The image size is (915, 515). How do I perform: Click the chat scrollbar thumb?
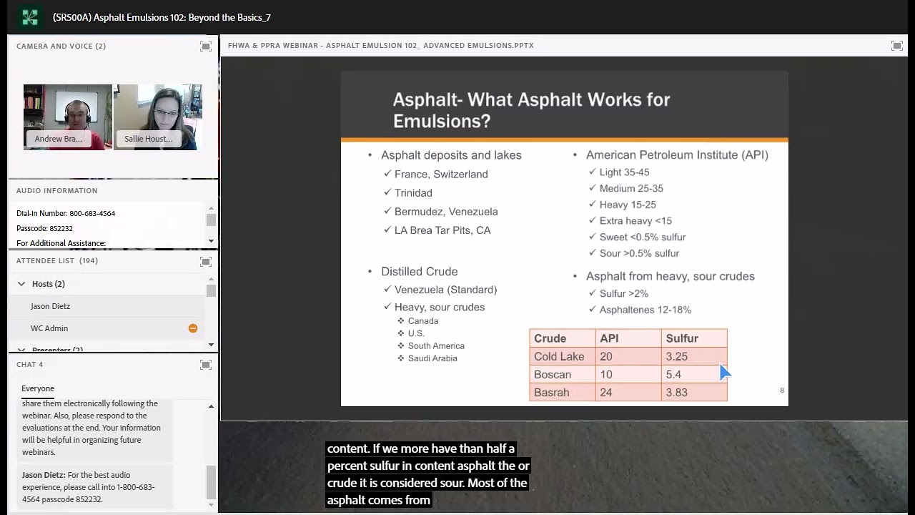211,482
